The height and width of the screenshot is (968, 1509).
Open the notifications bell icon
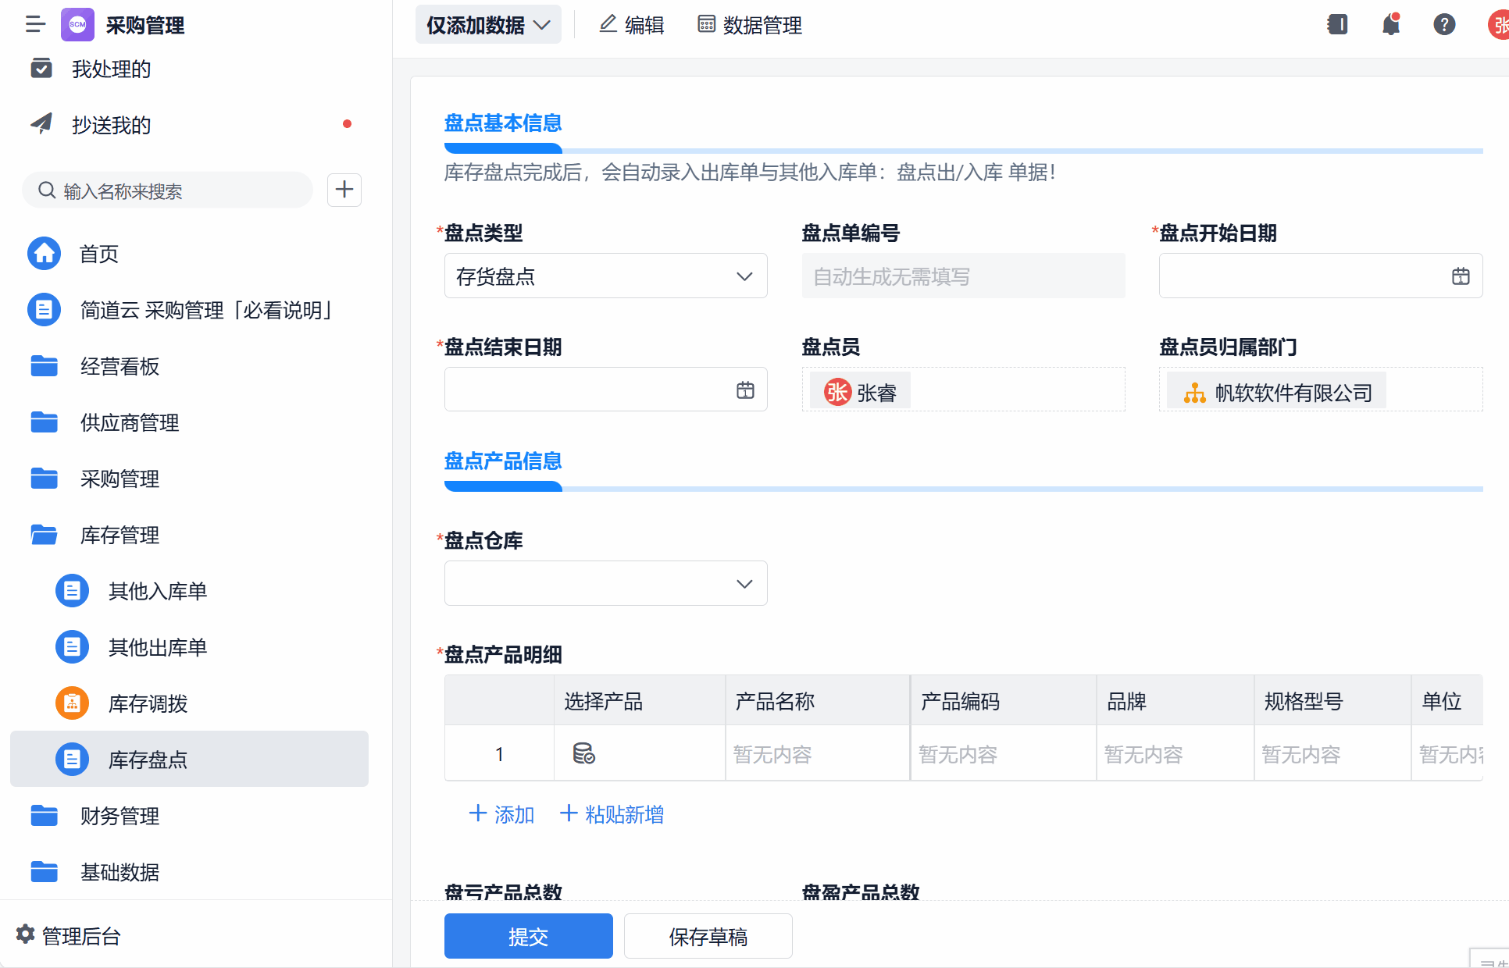pyautogui.click(x=1390, y=25)
